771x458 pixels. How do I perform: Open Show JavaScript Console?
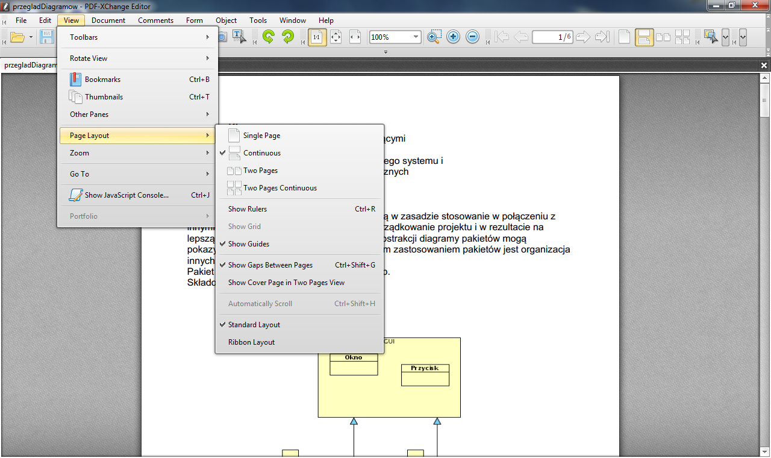click(x=126, y=195)
